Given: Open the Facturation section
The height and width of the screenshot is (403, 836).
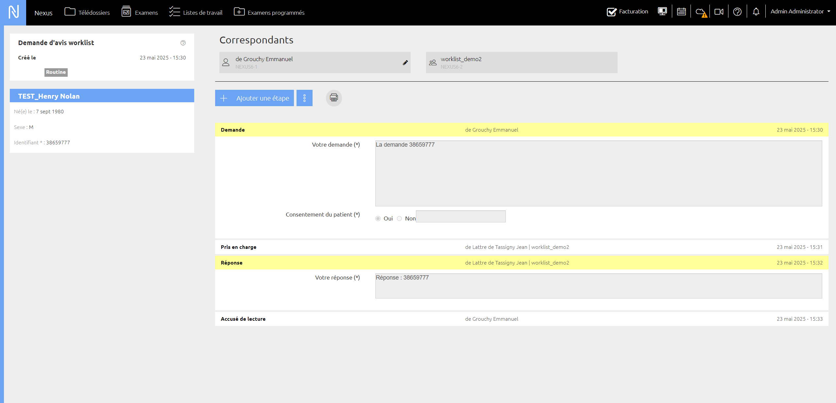Looking at the screenshot, I should tap(627, 12).
